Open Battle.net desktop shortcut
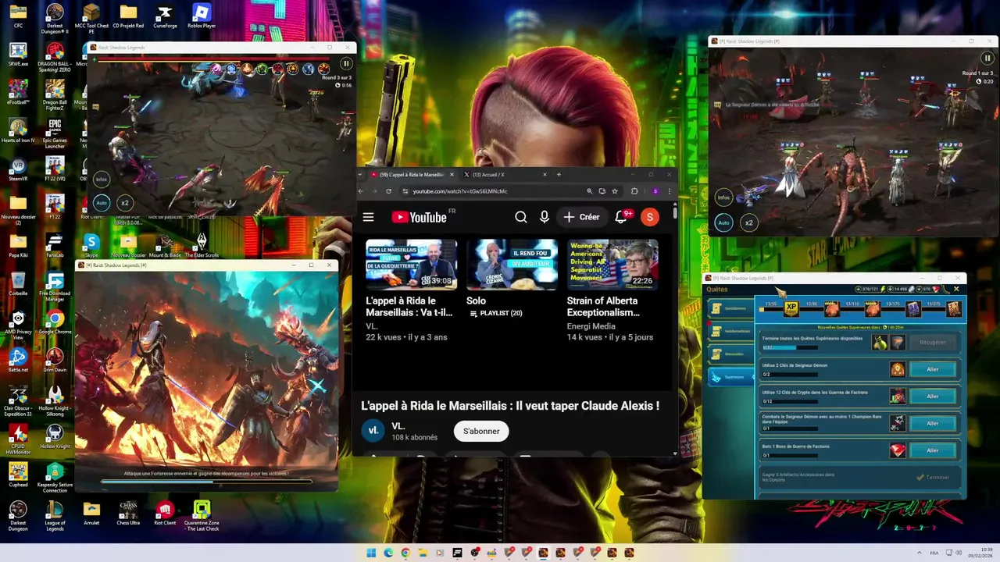This screenshot has width=1000, height=562. pos(18,361)
